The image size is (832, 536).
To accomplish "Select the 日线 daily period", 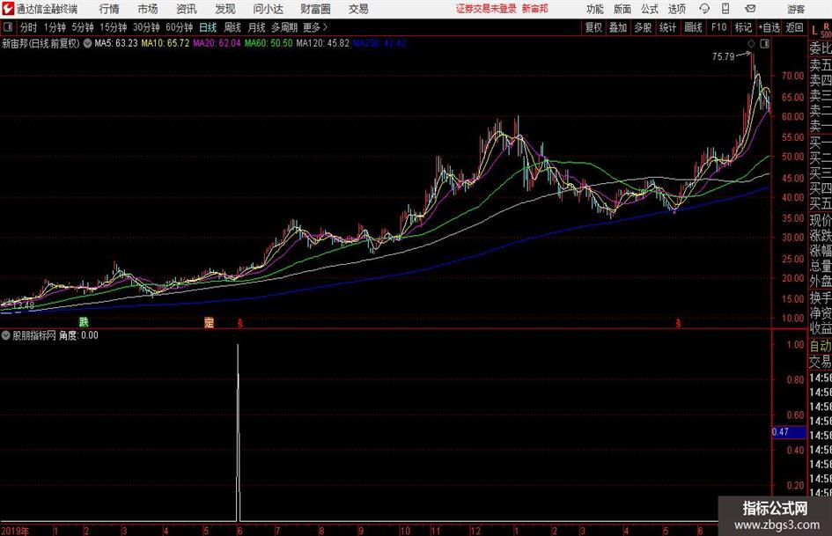I will [208, 27].
